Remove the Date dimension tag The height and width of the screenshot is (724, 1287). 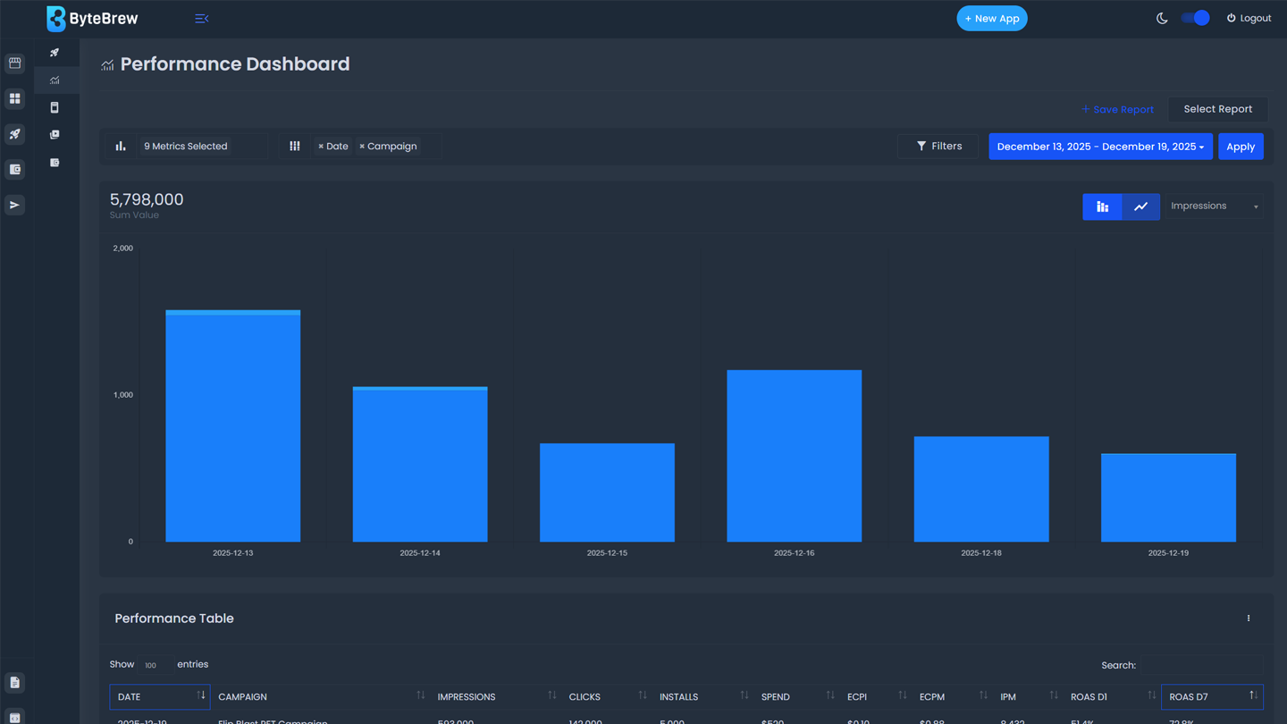click(x=321, y=147)
